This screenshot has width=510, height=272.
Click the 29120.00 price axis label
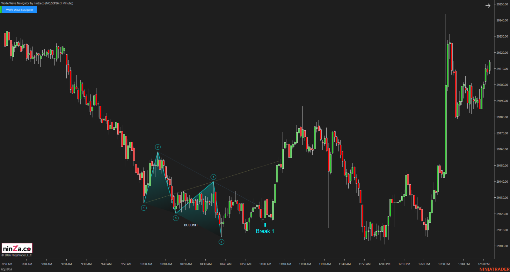tap(502, 214)
